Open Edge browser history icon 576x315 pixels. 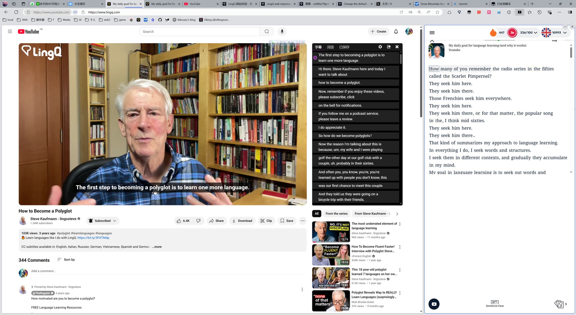point(539,12)
